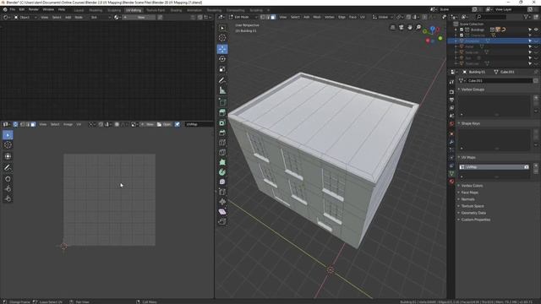The width and height of the screenshot is (541, 304).
Task: Open World properties tab icon
Action: pyautogui.click(x=451, y=124)
